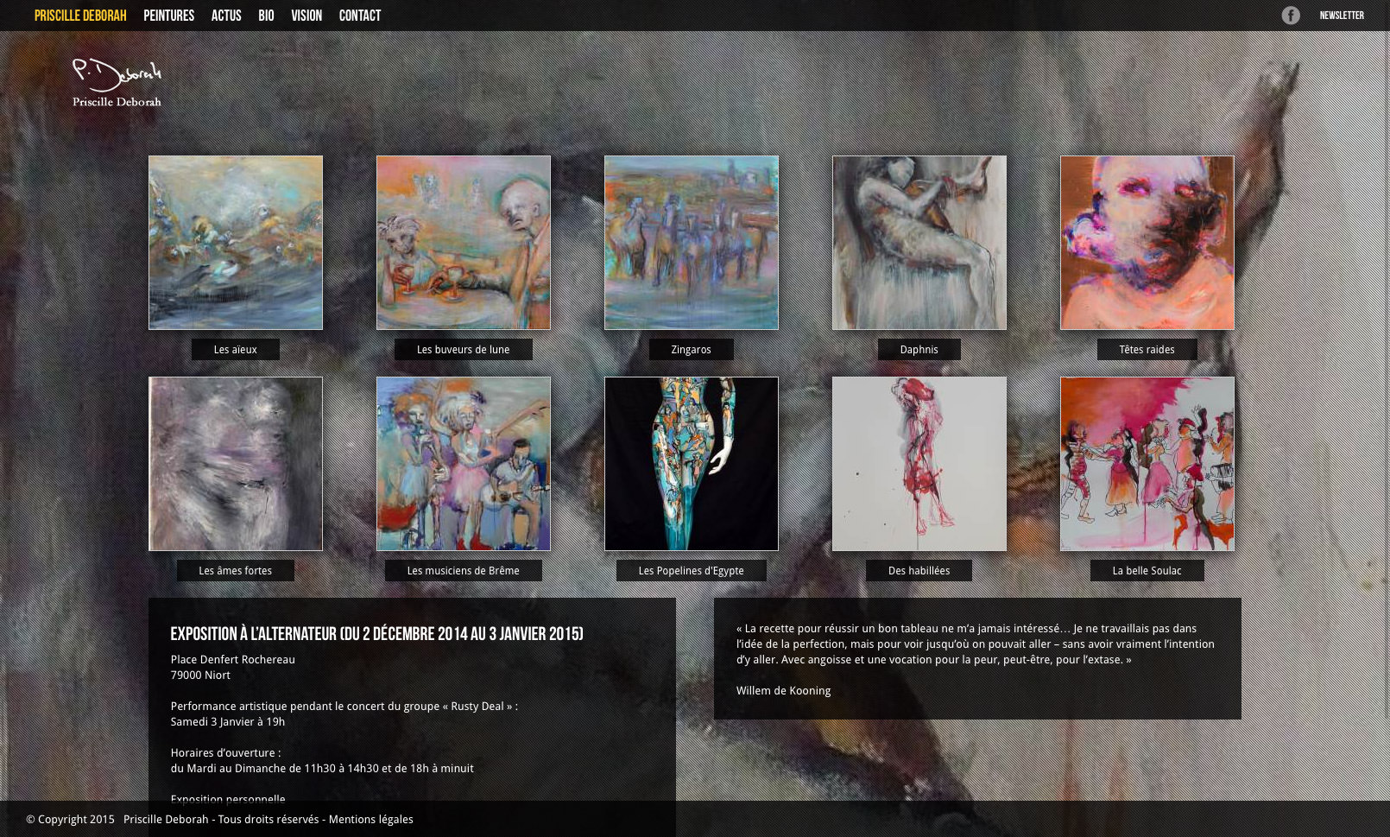The height and width of the screenshot is (837, 1390).
Task: Click the de Kooning quote paragraph
Action: tap(976, 644)
